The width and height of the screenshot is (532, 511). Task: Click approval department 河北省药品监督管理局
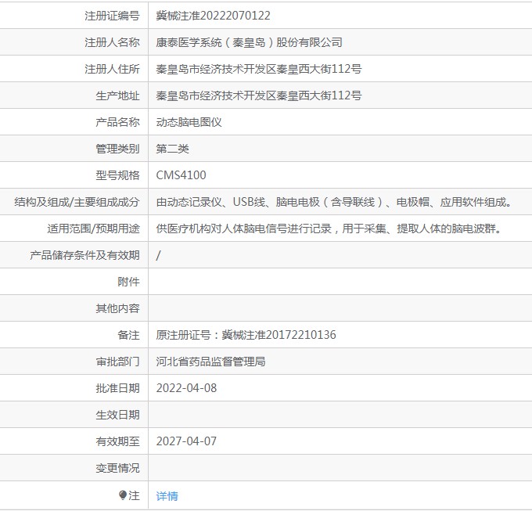pos(210,362)
